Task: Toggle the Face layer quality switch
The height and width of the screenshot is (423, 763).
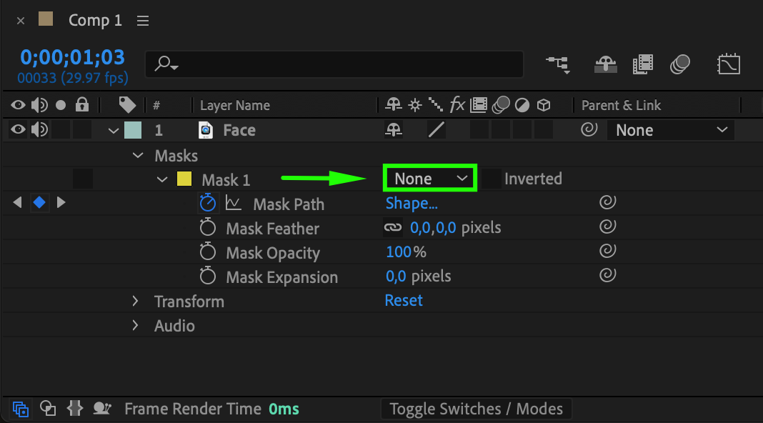Action: pos(437,129)
